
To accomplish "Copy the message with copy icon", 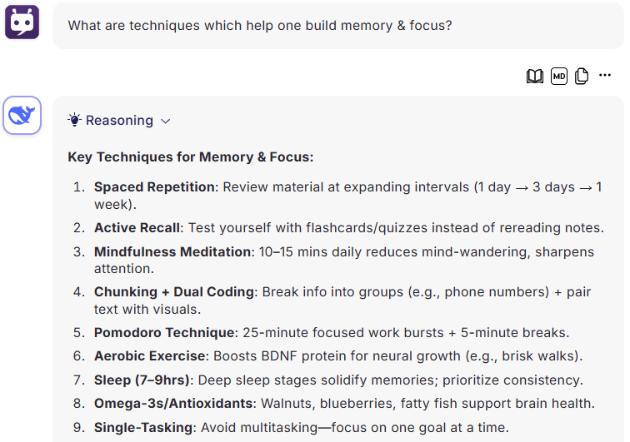I will point(582,76).
